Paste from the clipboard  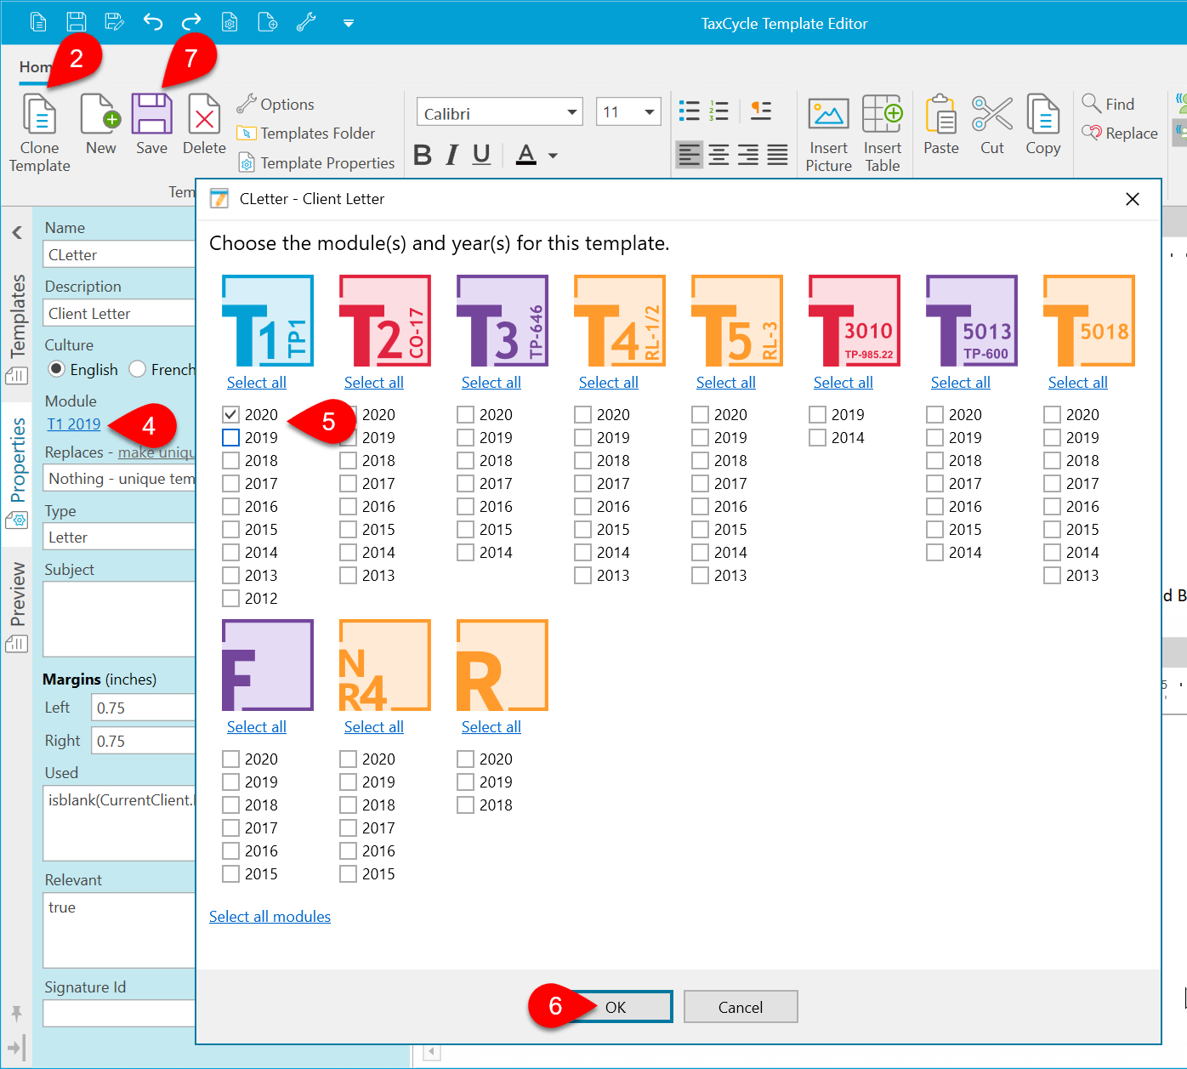click(941, 125)
